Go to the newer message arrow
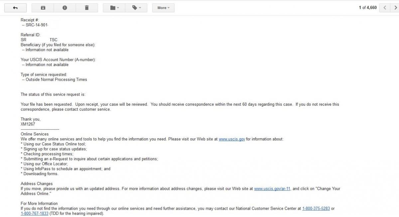The height and width of the screenshot is (217, 399). click(x=385, y=8)
